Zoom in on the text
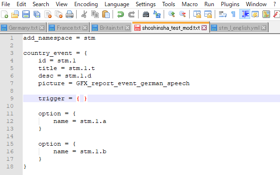Viewport: 280px width, 175px height. (171, 14)
